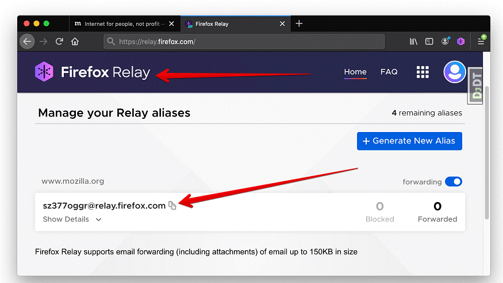This screenshot has height=283, width=503.
Task: Click the Manage your Relay aliases heading
Action: (x=114, y=113)
